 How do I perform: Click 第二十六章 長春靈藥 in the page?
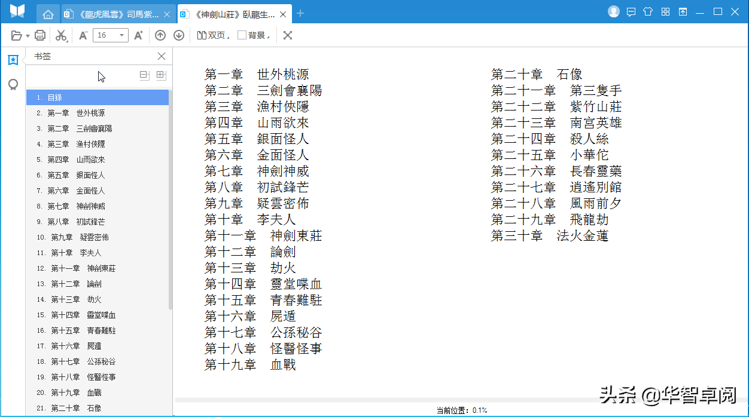tap(556, 171)
